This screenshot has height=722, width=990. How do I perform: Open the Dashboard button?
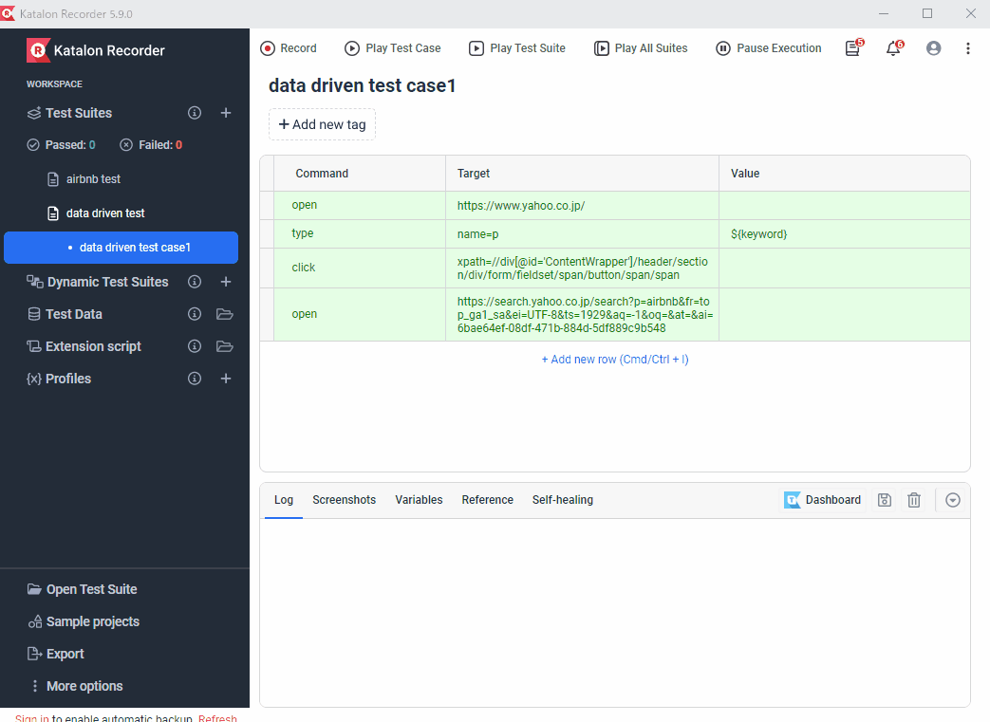tap(822, 500)
